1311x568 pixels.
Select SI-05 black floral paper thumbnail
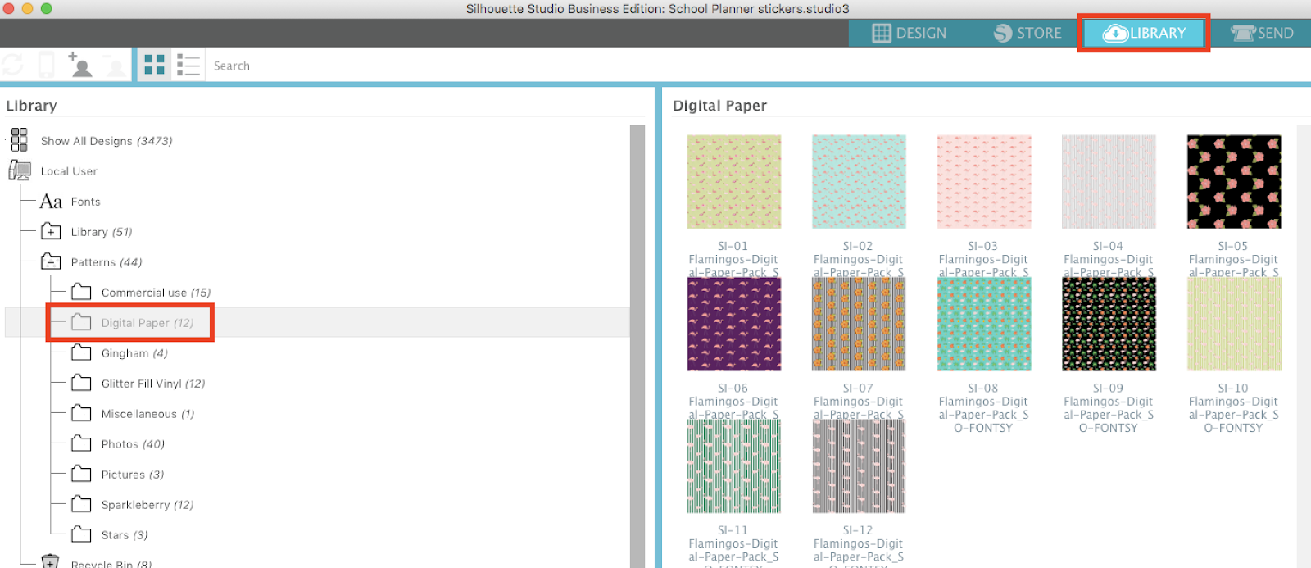coord(1234,182)
